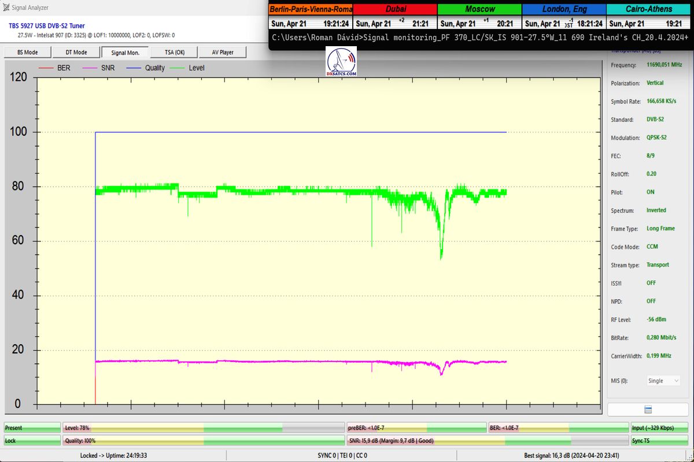Screen dimensions: 694x462
Task: Open the DT Mode tab
Action: pos(76,52)
